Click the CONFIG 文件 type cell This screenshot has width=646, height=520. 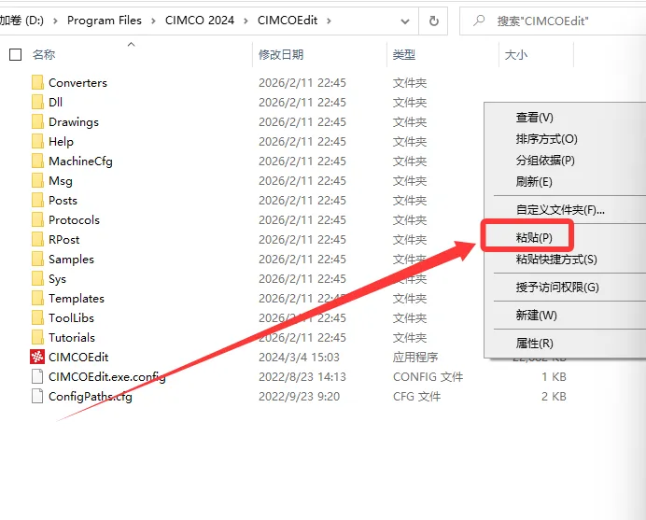pos(428,377)
